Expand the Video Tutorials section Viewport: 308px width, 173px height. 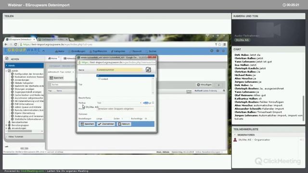click(24, 136)
